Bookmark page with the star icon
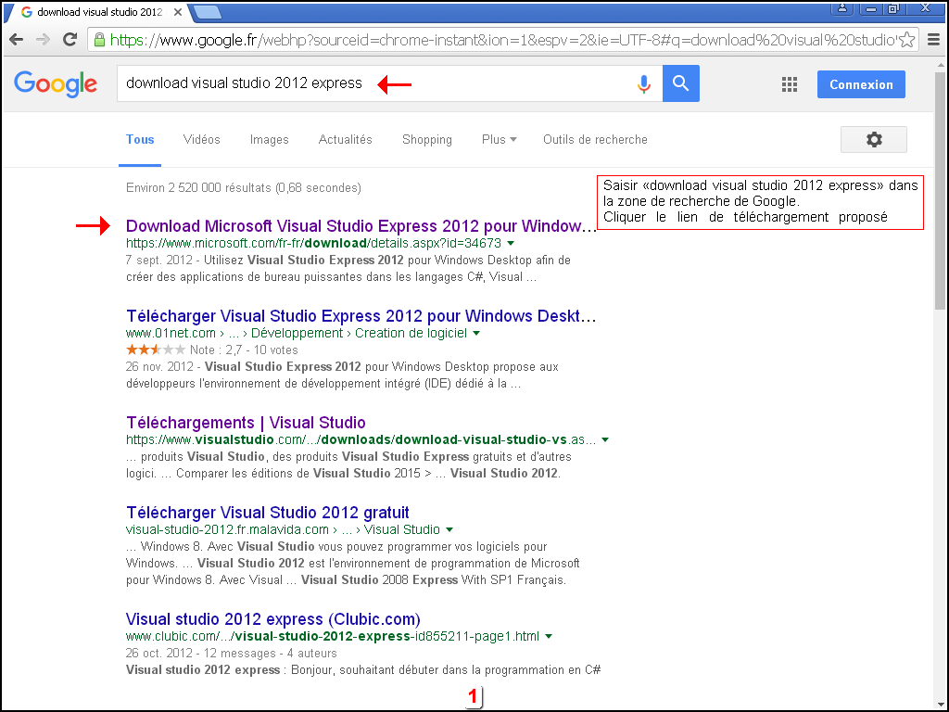Screen dimensions: 949x712 click(x=906, y=40)
